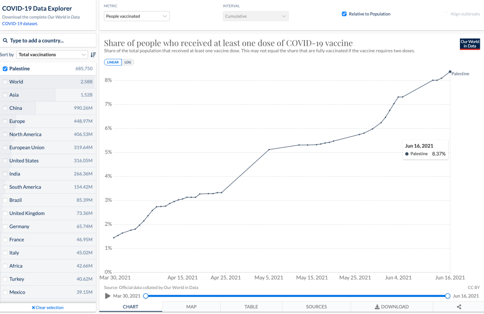484x314 pixels.
Task: Open the COVID-19 dataset link
Action: pyautogui.click(x=20, y=23)
